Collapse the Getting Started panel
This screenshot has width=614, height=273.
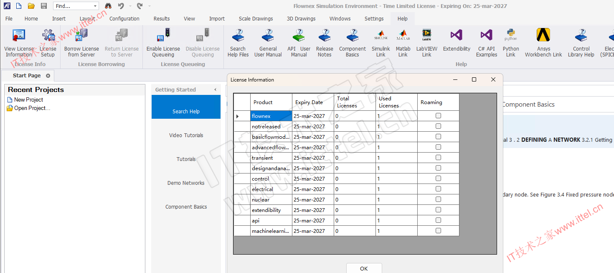(216, 89)
